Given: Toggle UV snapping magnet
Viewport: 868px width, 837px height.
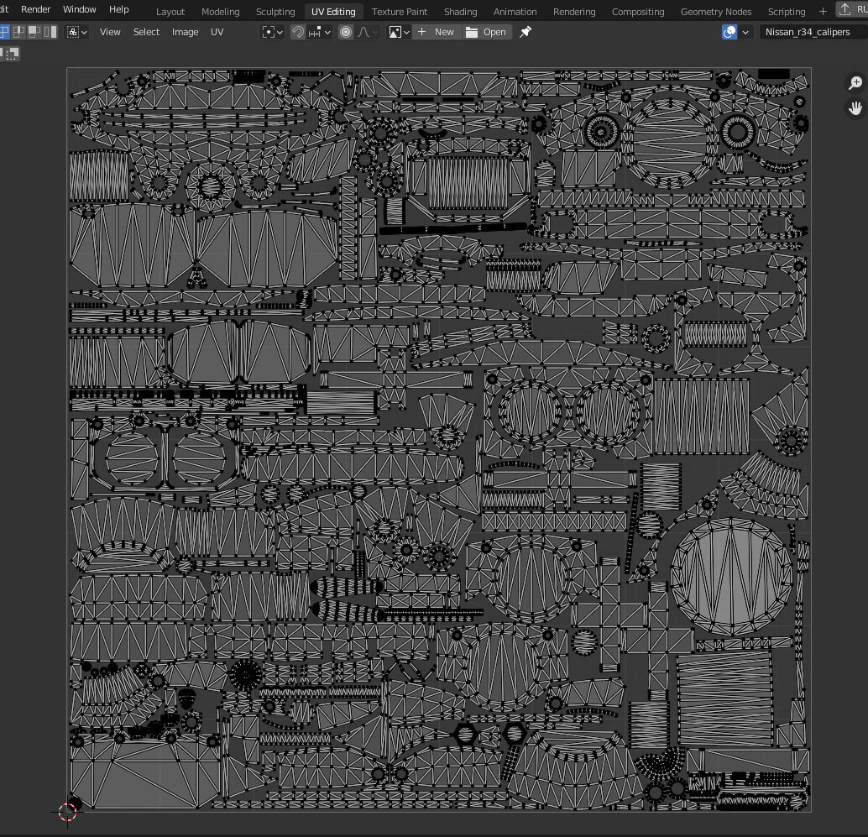Looking at the screenshot, I should 298,32.
